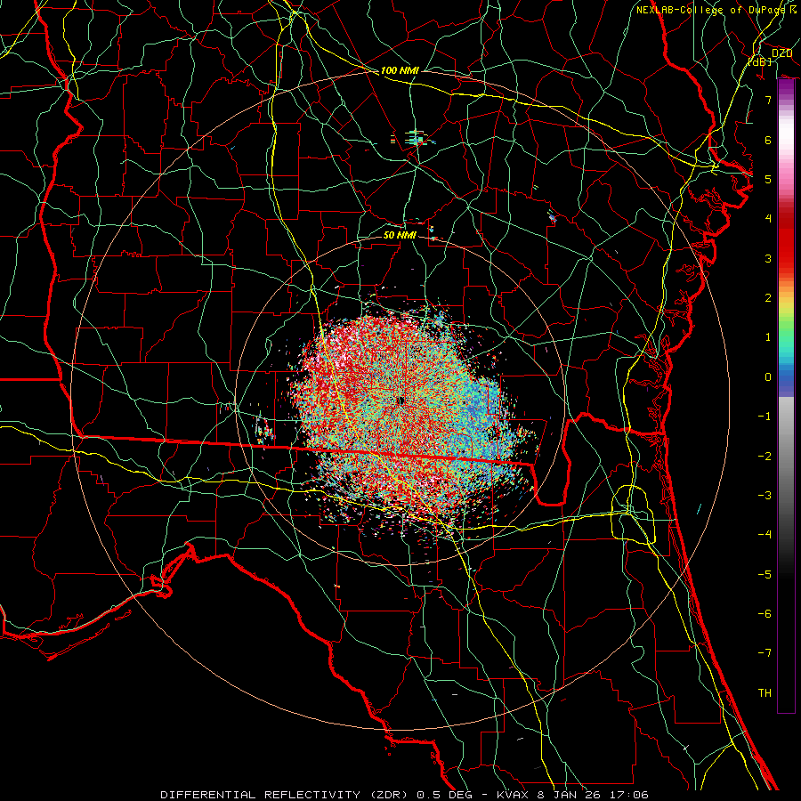Viewport: 801px width, 801px height.
Task: Click the "100 NMI" range ring label
Action: 400,70
